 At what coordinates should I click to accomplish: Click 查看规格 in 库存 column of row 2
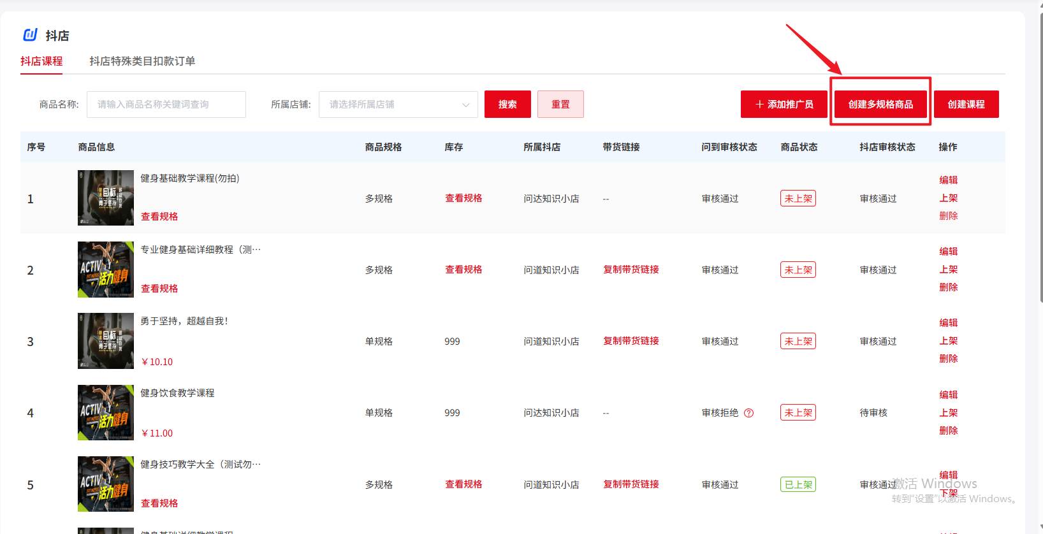463,270
